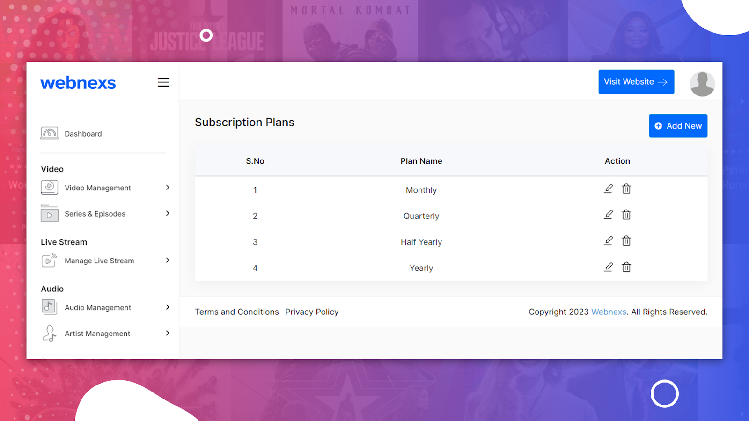Expand the Artist Management submenu arrow

[x=168, y=333]
